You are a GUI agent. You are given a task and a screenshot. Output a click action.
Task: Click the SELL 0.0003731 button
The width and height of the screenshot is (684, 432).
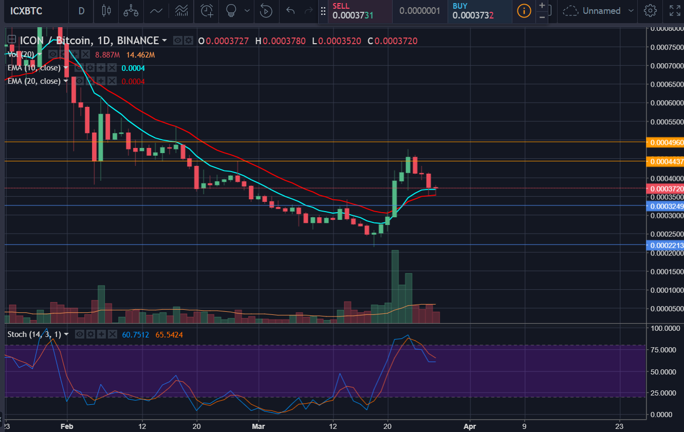360,11
